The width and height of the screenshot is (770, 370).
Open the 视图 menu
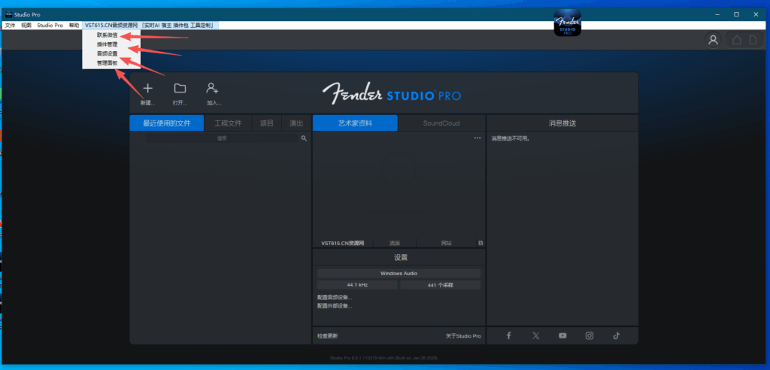pos(26,25)
